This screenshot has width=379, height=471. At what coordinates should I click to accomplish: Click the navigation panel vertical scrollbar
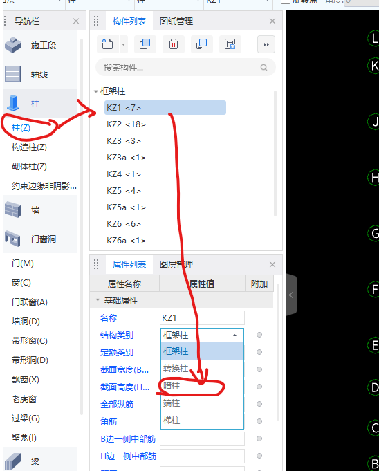pyautogui.click(x=82, y=225)
